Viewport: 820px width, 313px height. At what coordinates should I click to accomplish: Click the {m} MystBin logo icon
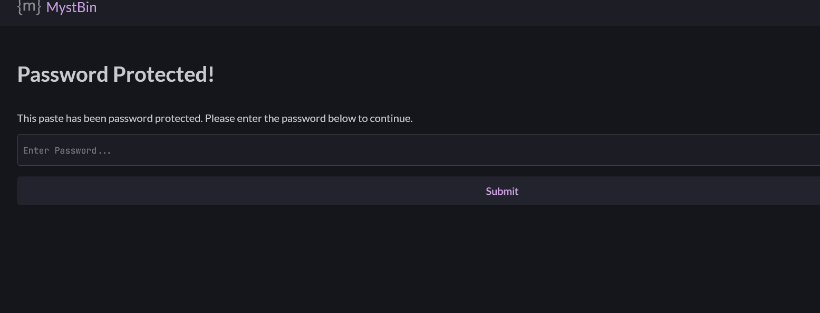pos(29,7)
